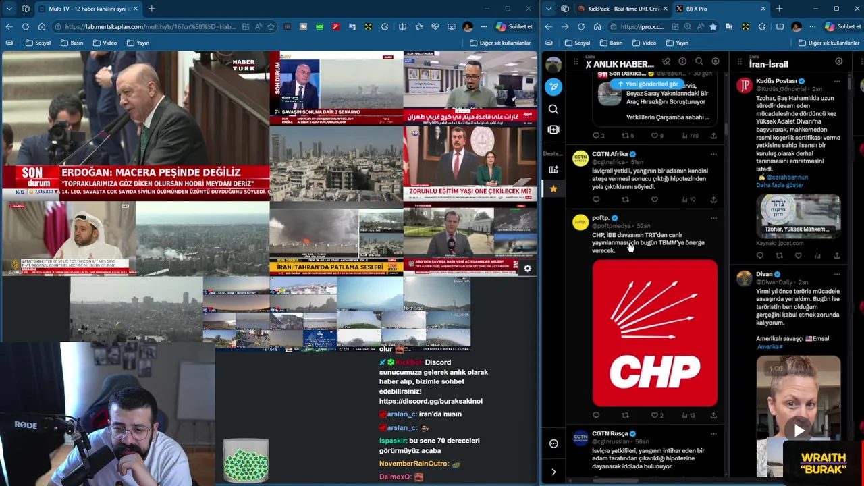The image size is (864, 486).
Task: Open 'Sohbet et' Copilot button in right window
Action: point(844,26)
